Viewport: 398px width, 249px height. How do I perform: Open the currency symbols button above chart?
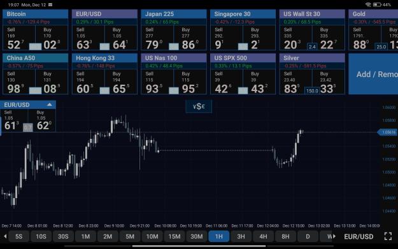pyautogui.click(x=199, y=106)
